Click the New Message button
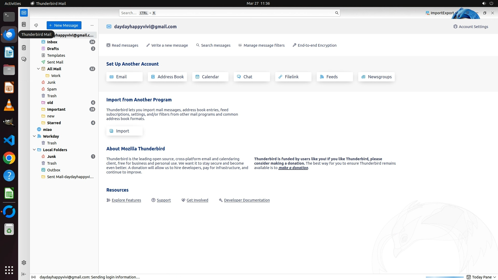Viewport: 498px width, 280px height. coord(64,25)
